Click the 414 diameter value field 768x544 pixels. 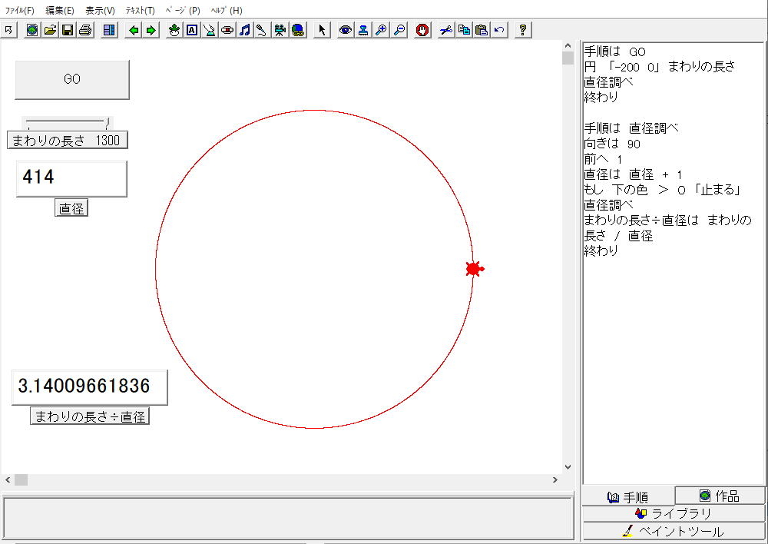pyautogui.click(x=71, y=178)
